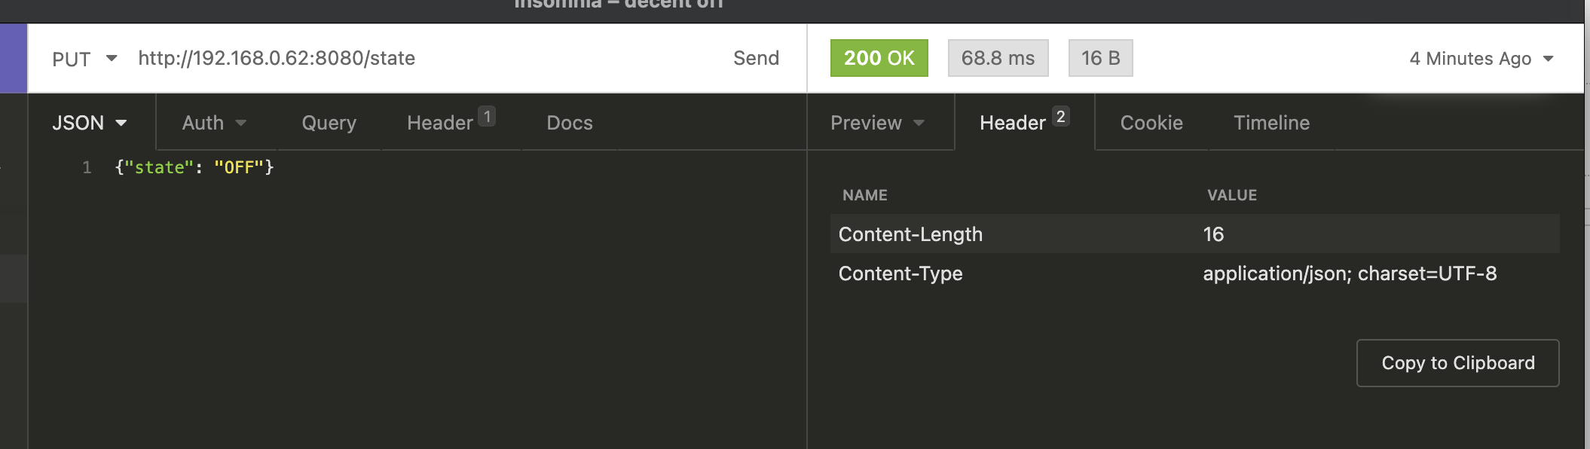Send the PUT request
The width and height of the screenshot is (1590, 449).
point(756,59)
